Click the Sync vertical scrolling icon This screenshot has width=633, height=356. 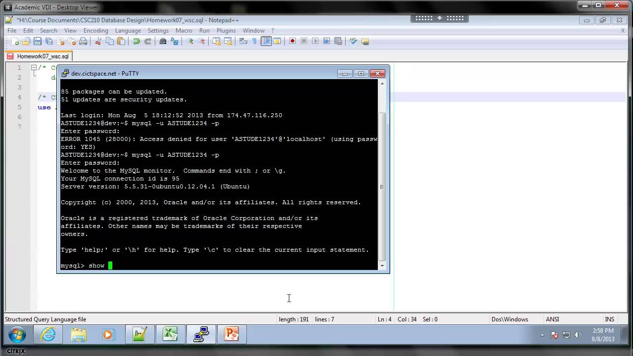point(216,42)
